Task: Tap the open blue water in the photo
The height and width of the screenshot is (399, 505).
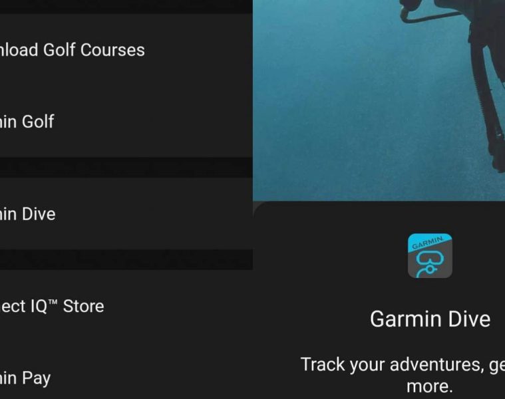Action: pyautogui.click(x=338, y=112)
